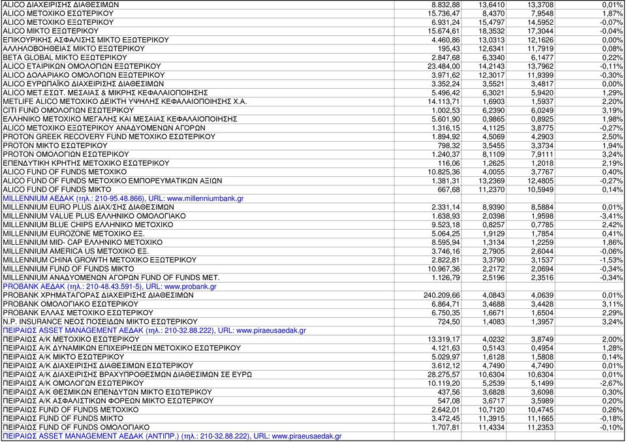The image size is (626, 442).
Task: Select N.P. INSURANCE ΝΕΟΣ ΠΟΣΕΙΔΩΝ row
Action: click(x=313, y=322)
